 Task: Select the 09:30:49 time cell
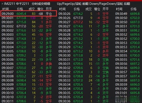point(121,14)
